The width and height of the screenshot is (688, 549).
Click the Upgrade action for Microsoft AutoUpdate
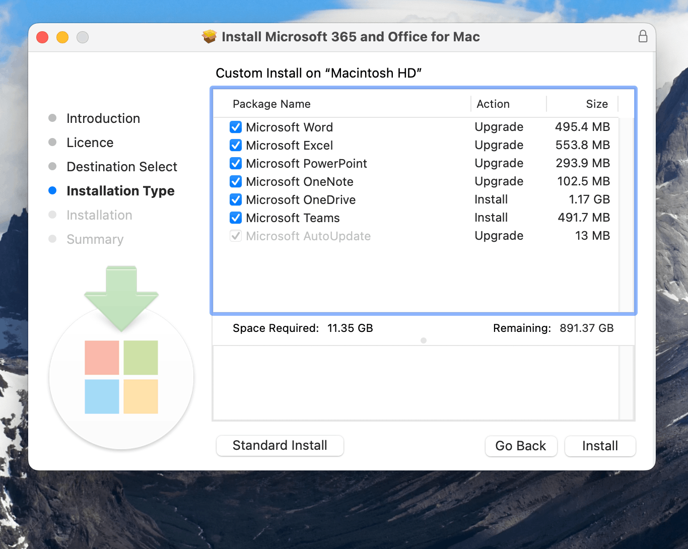[x=499, y=236]
